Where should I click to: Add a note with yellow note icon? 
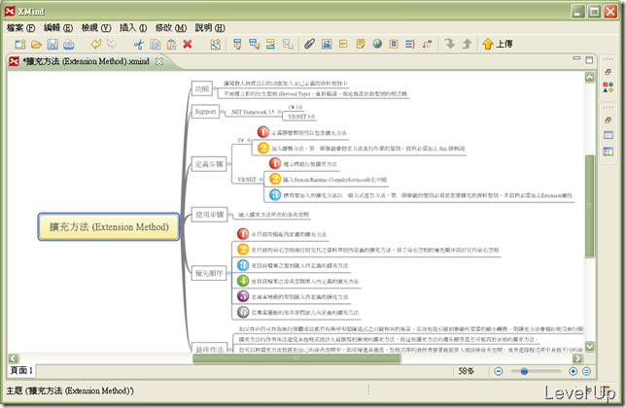pyautogui.click(x=360, y=44)
